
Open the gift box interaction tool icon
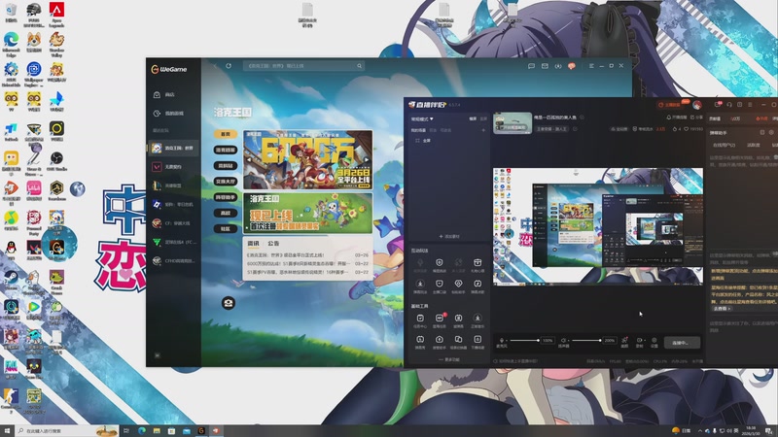(x=477, y=262)
